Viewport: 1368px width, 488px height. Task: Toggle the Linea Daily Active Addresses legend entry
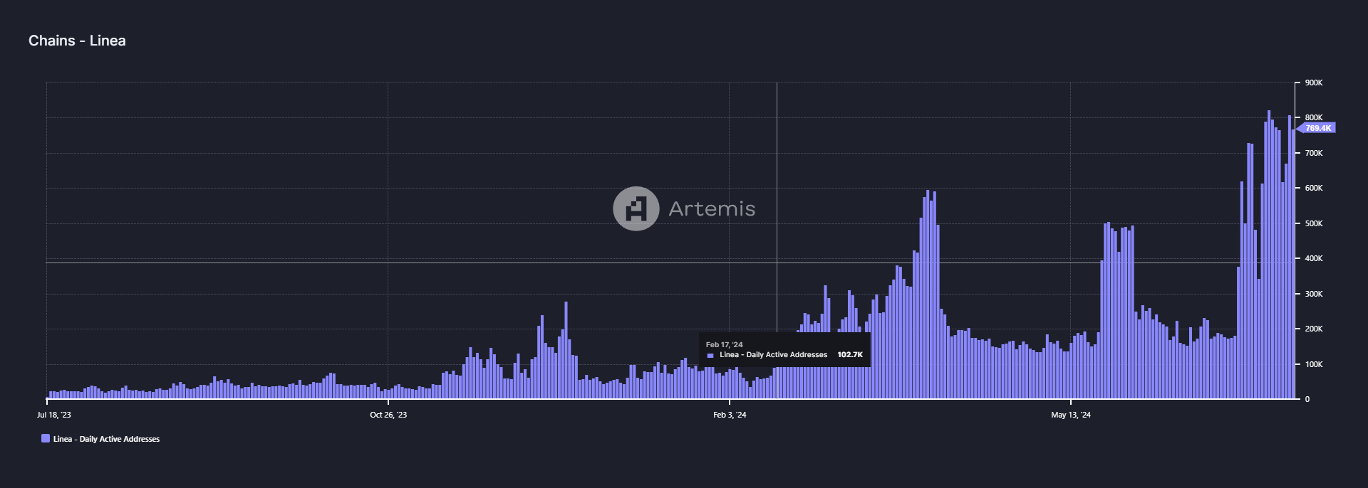coord(100,439)
